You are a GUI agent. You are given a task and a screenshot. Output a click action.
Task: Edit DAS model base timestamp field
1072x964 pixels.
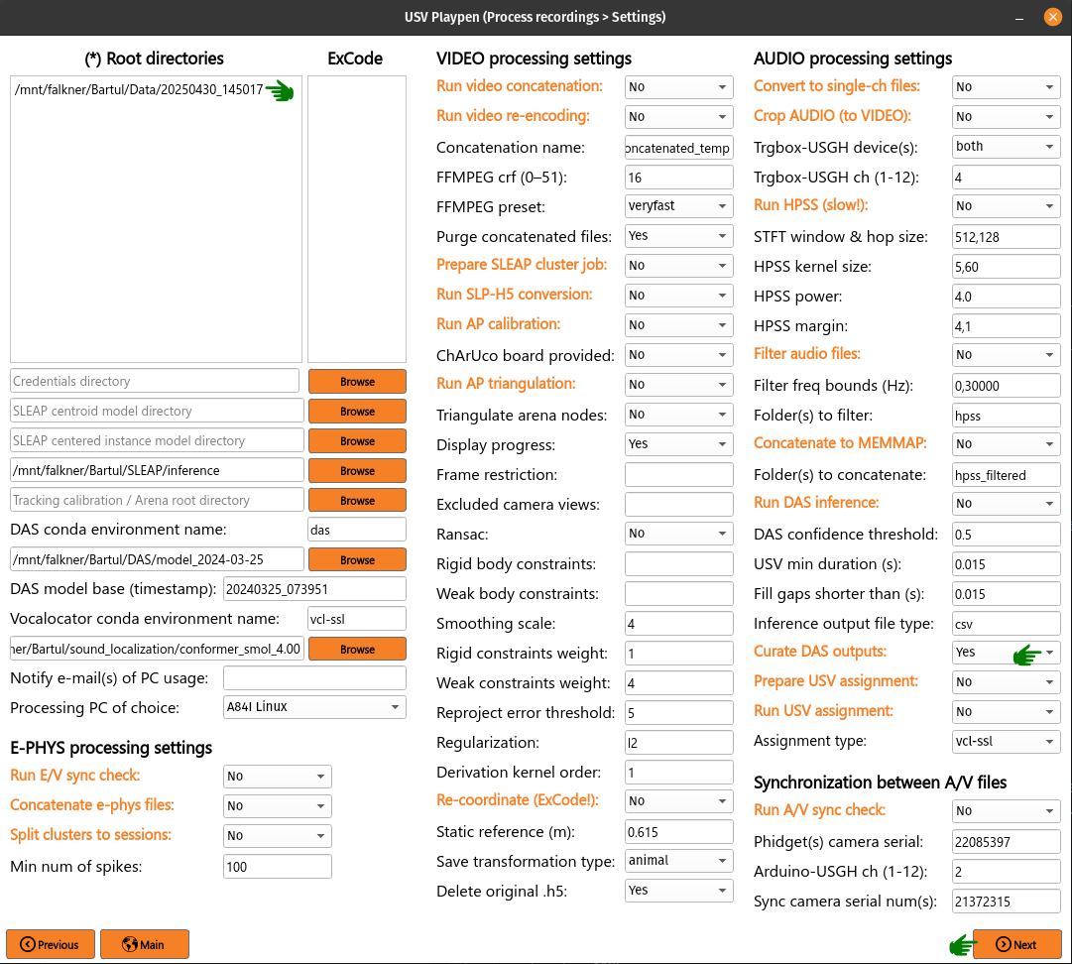click(x=314, y=589)
